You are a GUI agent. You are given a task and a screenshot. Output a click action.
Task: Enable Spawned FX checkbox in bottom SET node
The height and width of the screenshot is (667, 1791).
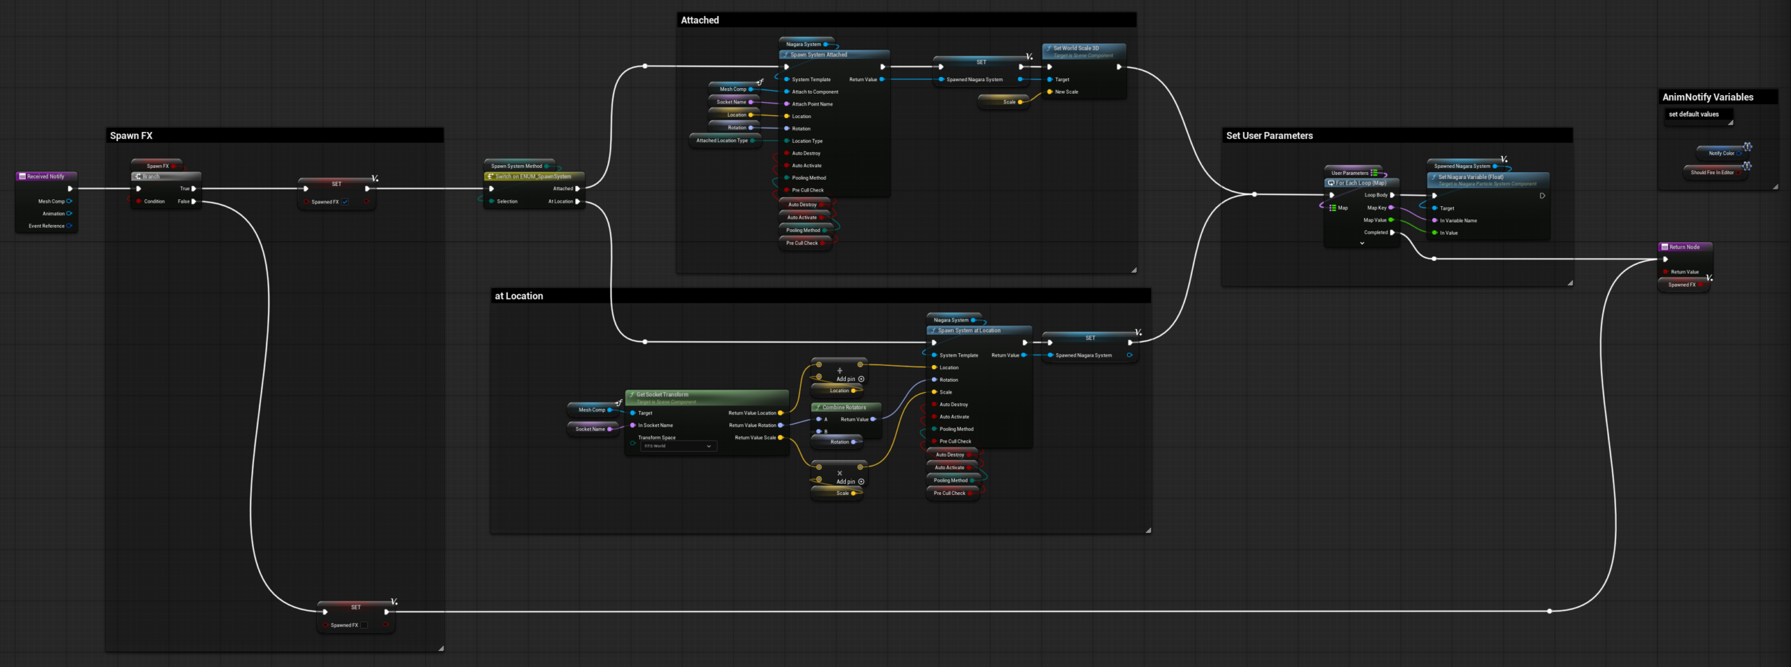coord(364,625)
